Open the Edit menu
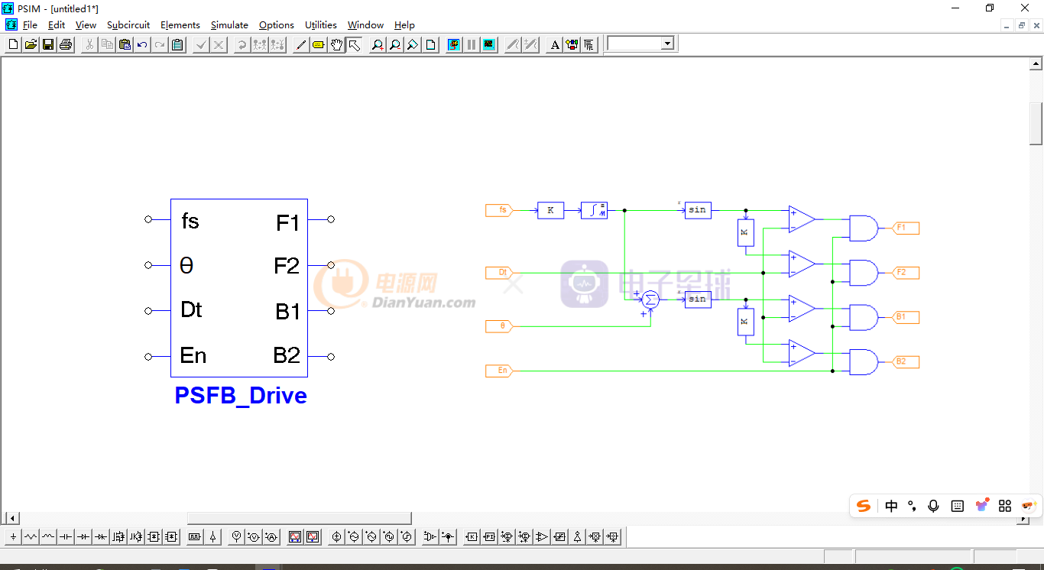The height and width of the screenshot is (570, 1044). click(x=56, y=25)
